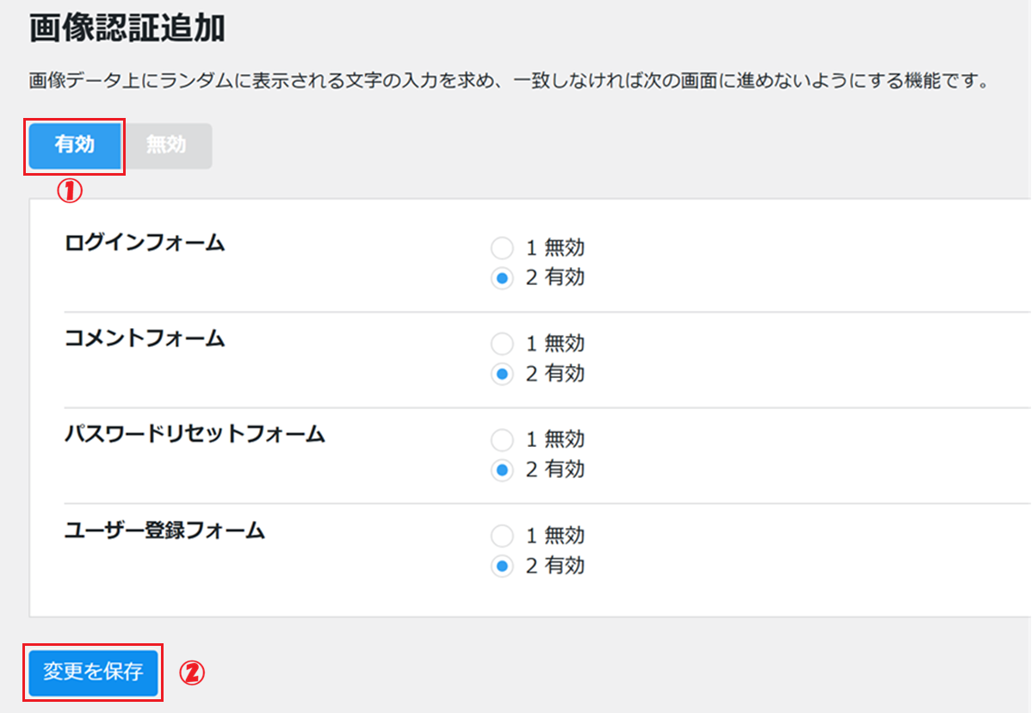The image size is (1033, 713).
Task: Choose 1 無効 radio for コメントフォーム
Action: click(501, 344)
